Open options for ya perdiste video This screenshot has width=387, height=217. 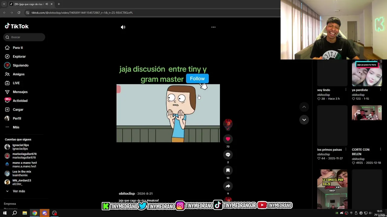pyautogui.click(x=380, y=90)
